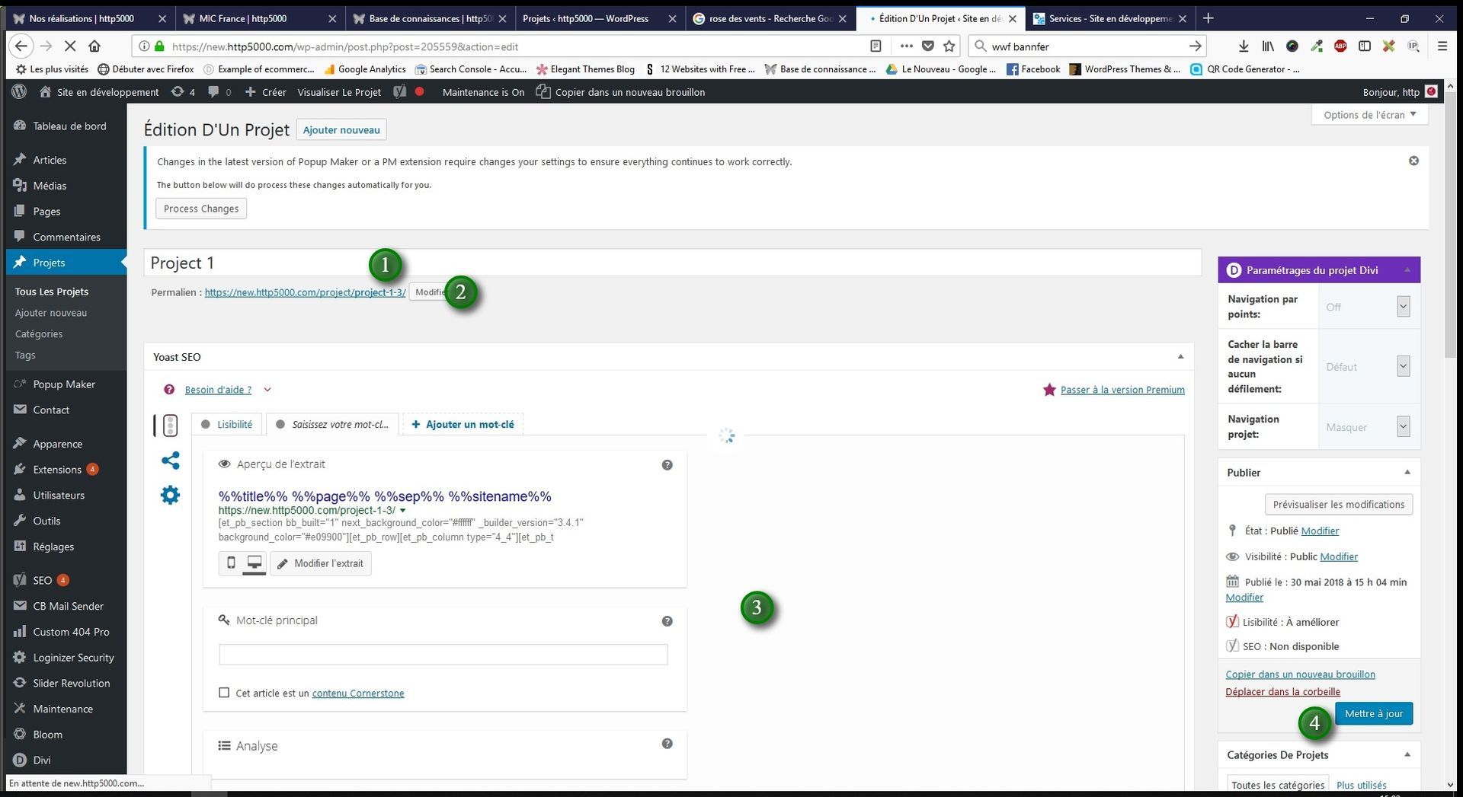The width and height of the screenshot is (1463, 797).
Task: Click Déplacer dans la corbeille link
Action: pyautogui.click(x=1282, y=692)
